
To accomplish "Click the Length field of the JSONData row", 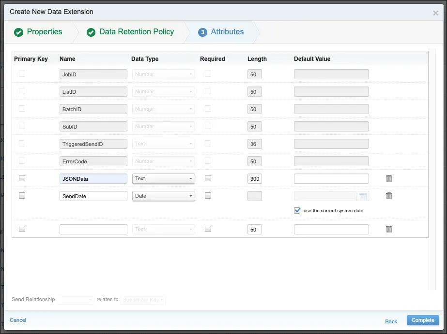I will pos(254,178).
